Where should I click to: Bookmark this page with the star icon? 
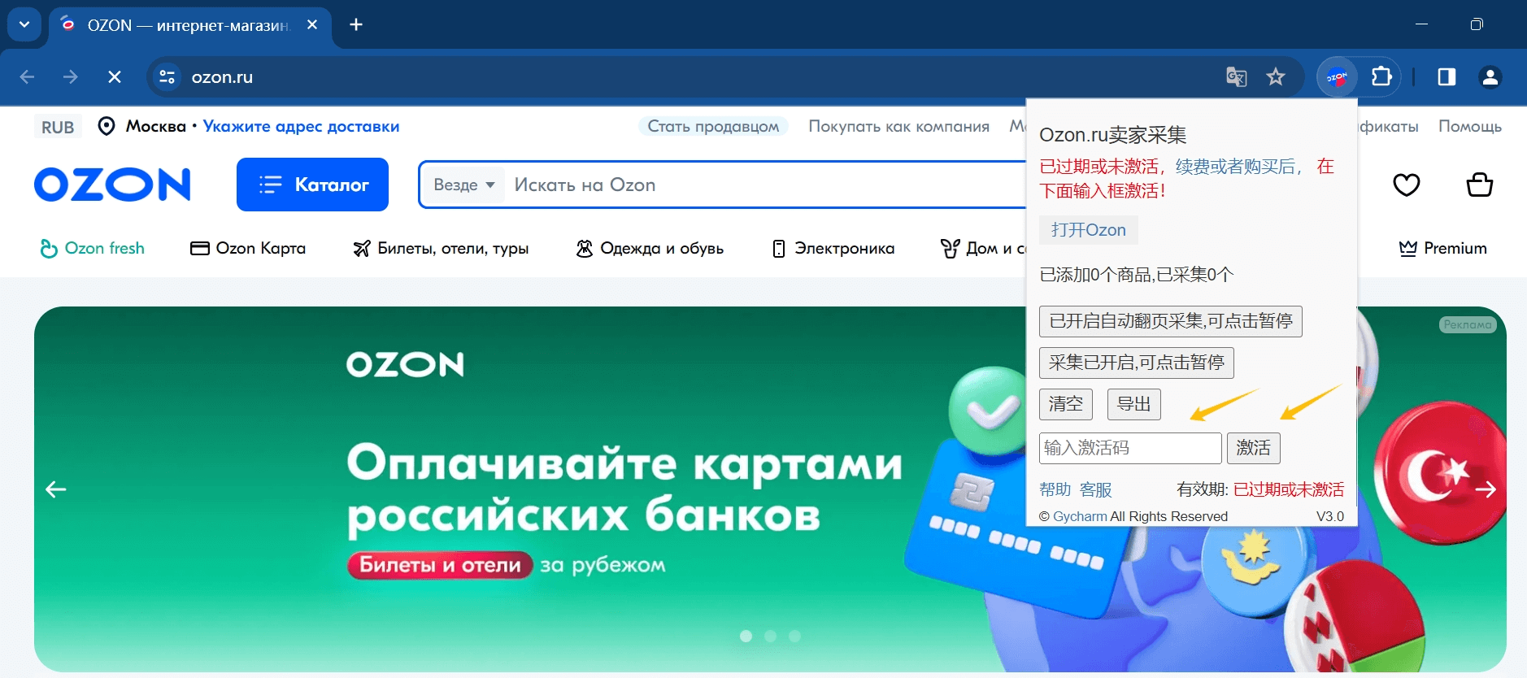pyautogui.click(x=1276, y=77)
